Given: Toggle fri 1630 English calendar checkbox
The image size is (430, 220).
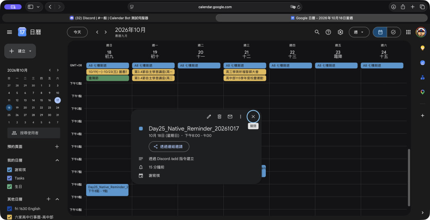Looking at the screenshot, I should coord(9,209).
